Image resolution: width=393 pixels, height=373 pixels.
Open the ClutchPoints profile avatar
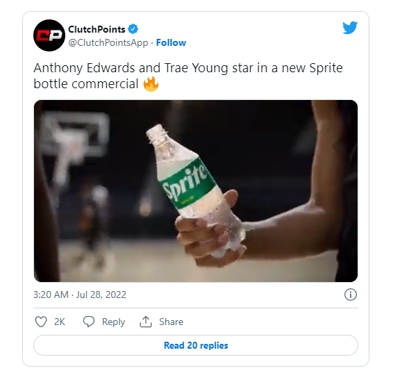click(49, 35)
